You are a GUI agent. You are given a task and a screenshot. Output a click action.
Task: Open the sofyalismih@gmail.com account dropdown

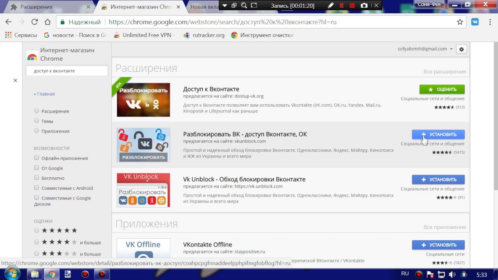point(425,49)
